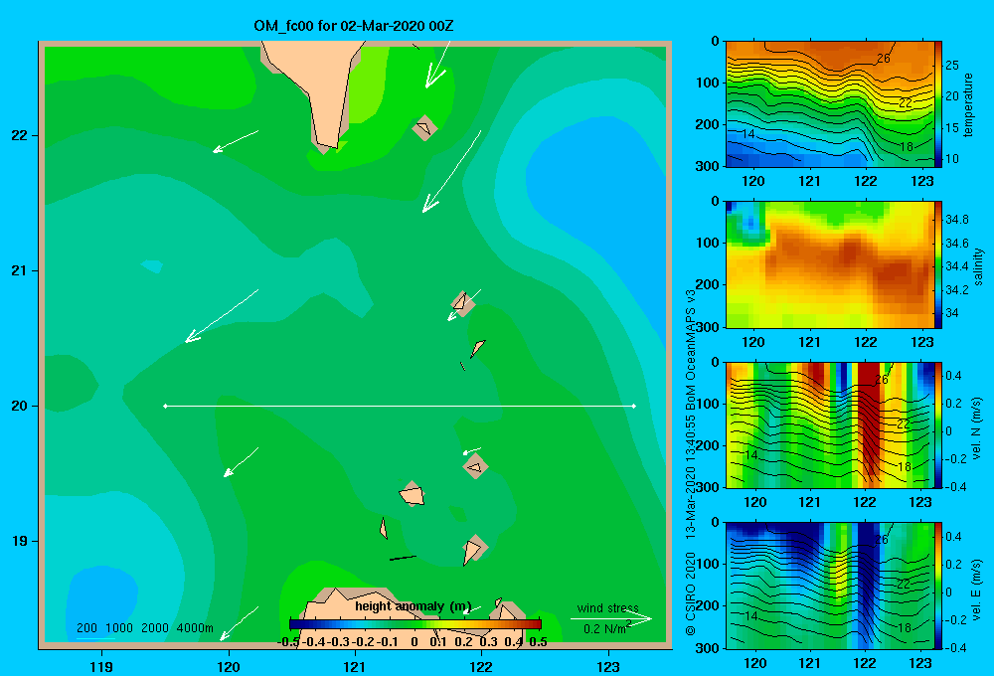Screen dimensions: 994x676
Task: Select the salinity color bar
Action: 938,264
